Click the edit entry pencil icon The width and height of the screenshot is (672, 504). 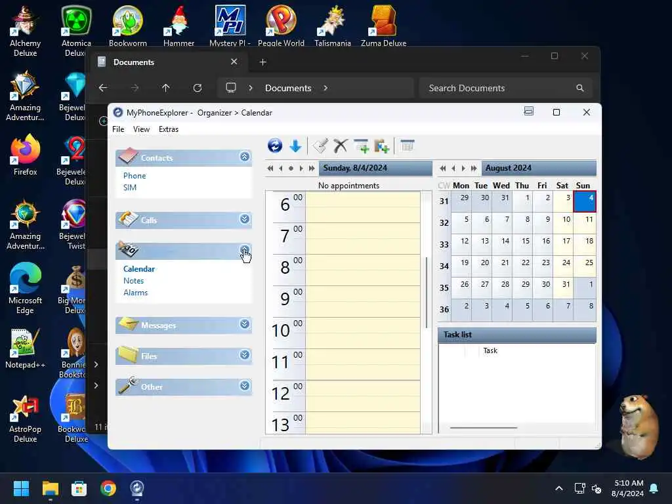pos(320,146)
